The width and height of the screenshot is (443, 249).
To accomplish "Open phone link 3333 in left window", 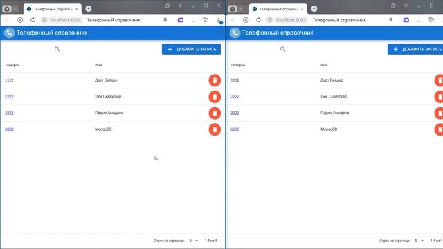I will [x=9, y=113].
